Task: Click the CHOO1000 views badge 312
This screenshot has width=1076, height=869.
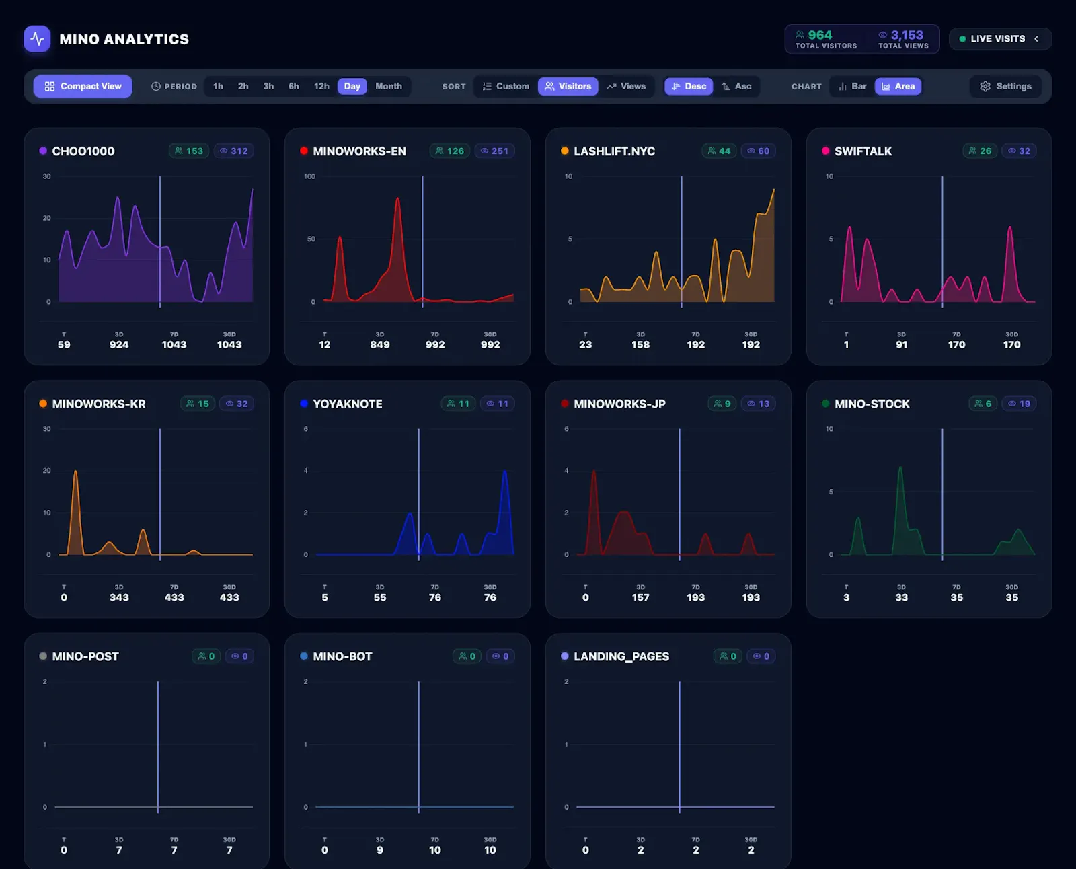Action: (234, 151)
